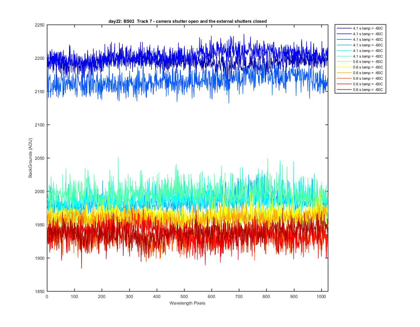Click the 1000 x-axis tick label
The width and height of the screenshot is (420, 327).
coord(321,296)
